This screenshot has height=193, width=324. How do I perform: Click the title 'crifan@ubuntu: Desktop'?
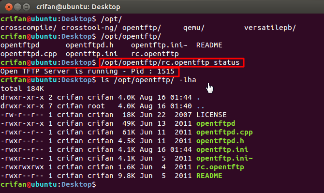(78, 7)
